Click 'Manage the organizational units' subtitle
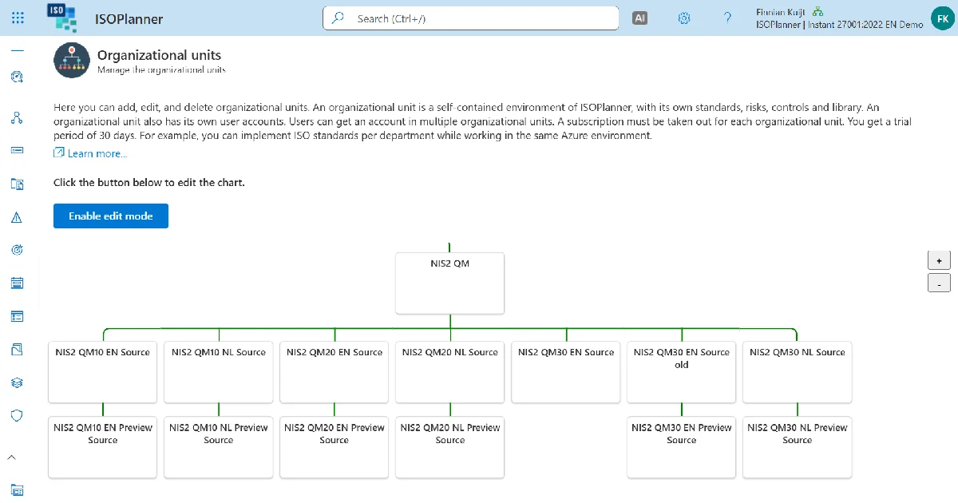Image resolution: width=958 pixels, height=503 pixels. coord(161,70)
